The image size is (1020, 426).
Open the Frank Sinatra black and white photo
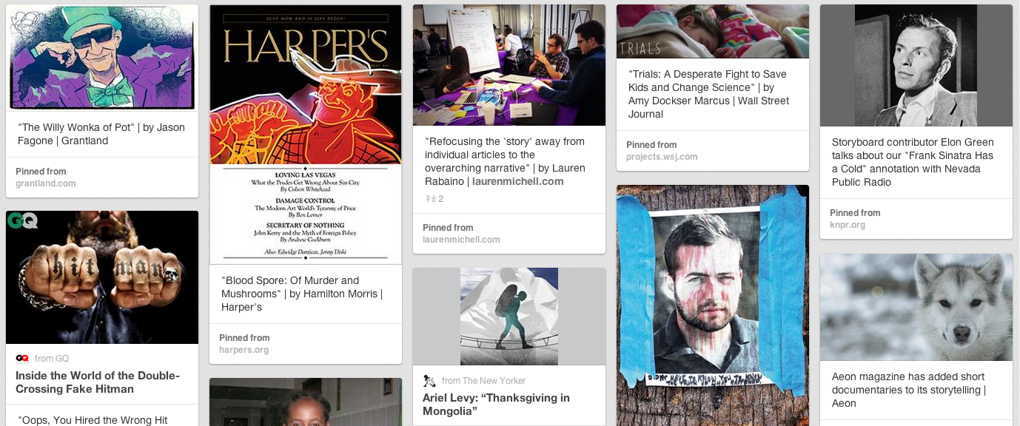(916, 66)
